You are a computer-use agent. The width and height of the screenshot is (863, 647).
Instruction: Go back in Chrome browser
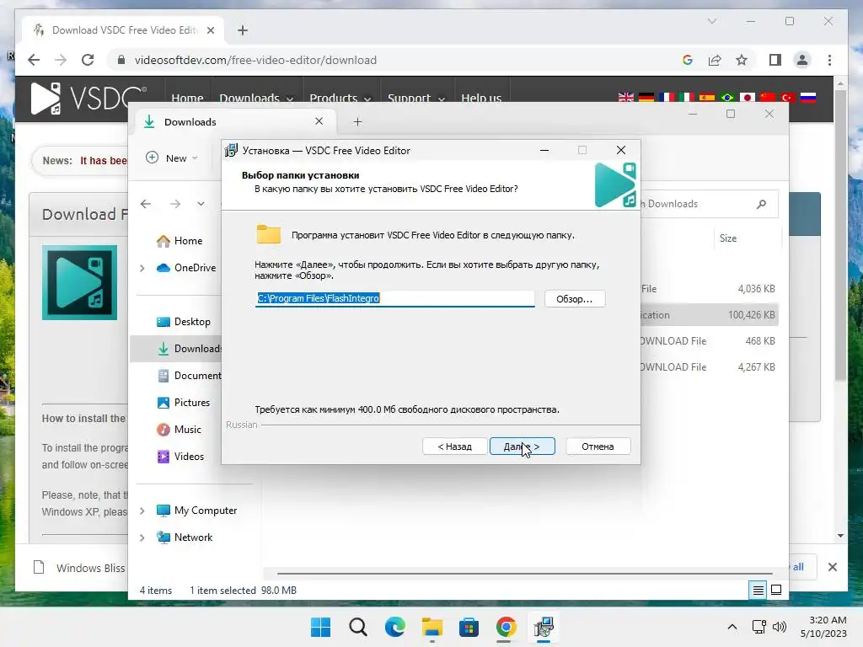point(34,60)
